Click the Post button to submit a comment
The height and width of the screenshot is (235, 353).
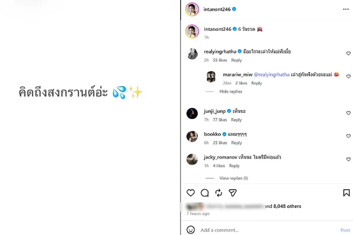[x=345, y=230]
